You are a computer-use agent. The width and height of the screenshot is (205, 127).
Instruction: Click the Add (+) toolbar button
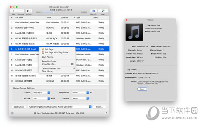[x=13, y=11]
